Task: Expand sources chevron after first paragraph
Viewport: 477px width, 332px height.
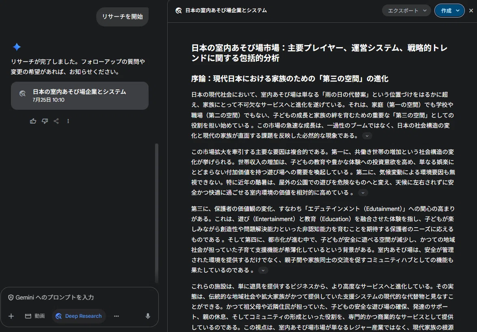Action: click(x=367, y=136)
